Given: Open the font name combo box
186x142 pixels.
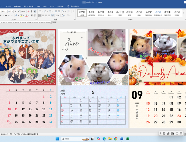Looking at the screenshot, I should (x=3, y=11).
